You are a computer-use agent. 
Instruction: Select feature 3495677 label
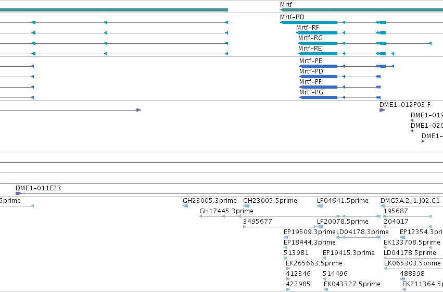pyautogui.click(x=258, y=222)
